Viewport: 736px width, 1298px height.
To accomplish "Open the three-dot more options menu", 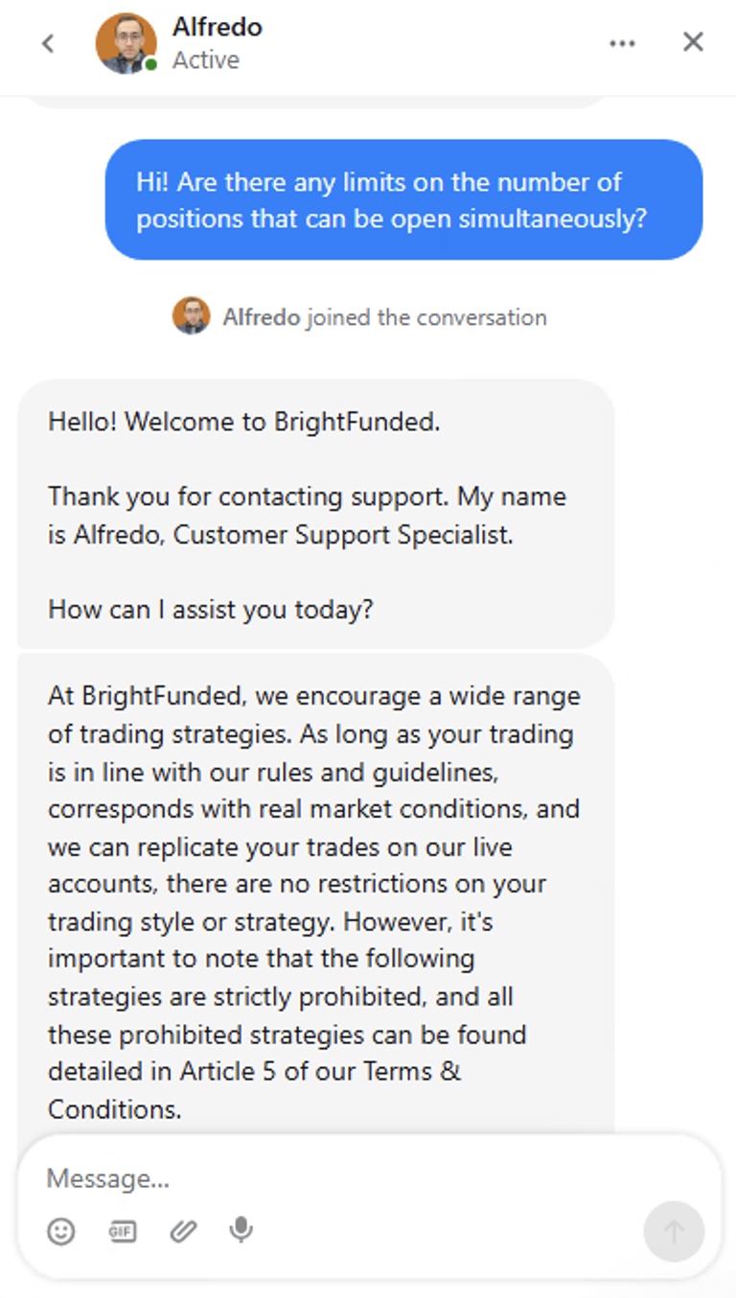I will click(622, 43).
